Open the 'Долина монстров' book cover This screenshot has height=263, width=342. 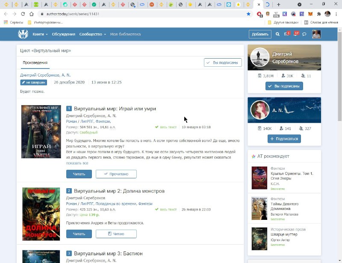[41, 214]
